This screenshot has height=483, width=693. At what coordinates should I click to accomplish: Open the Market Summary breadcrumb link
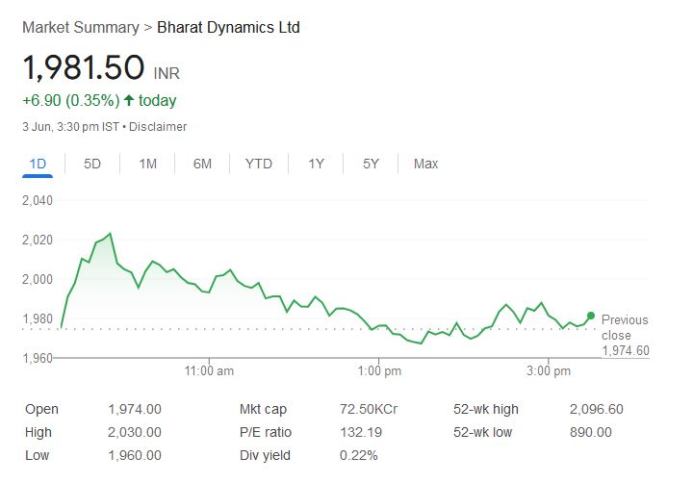[80, 27]
